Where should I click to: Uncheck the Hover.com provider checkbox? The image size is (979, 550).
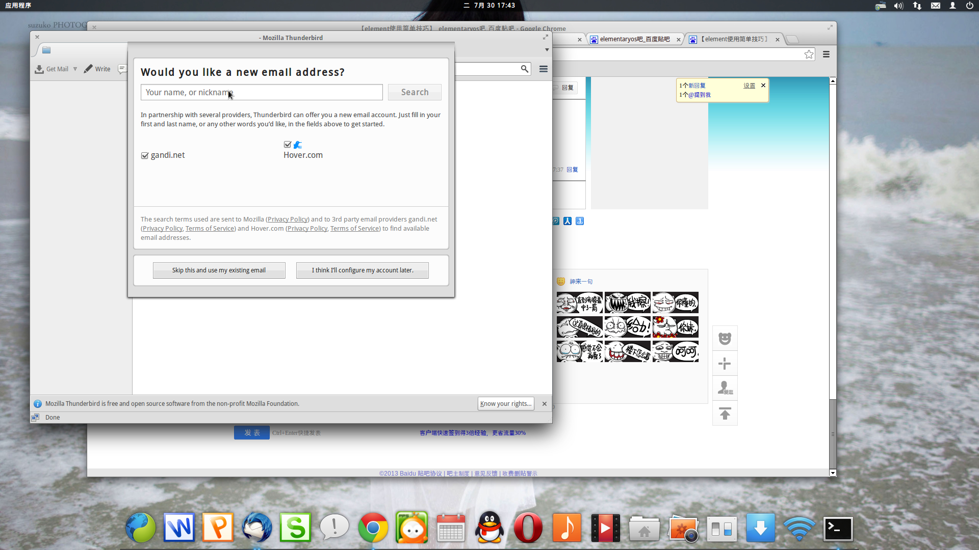pyautogui.click(x=288, y=145)
